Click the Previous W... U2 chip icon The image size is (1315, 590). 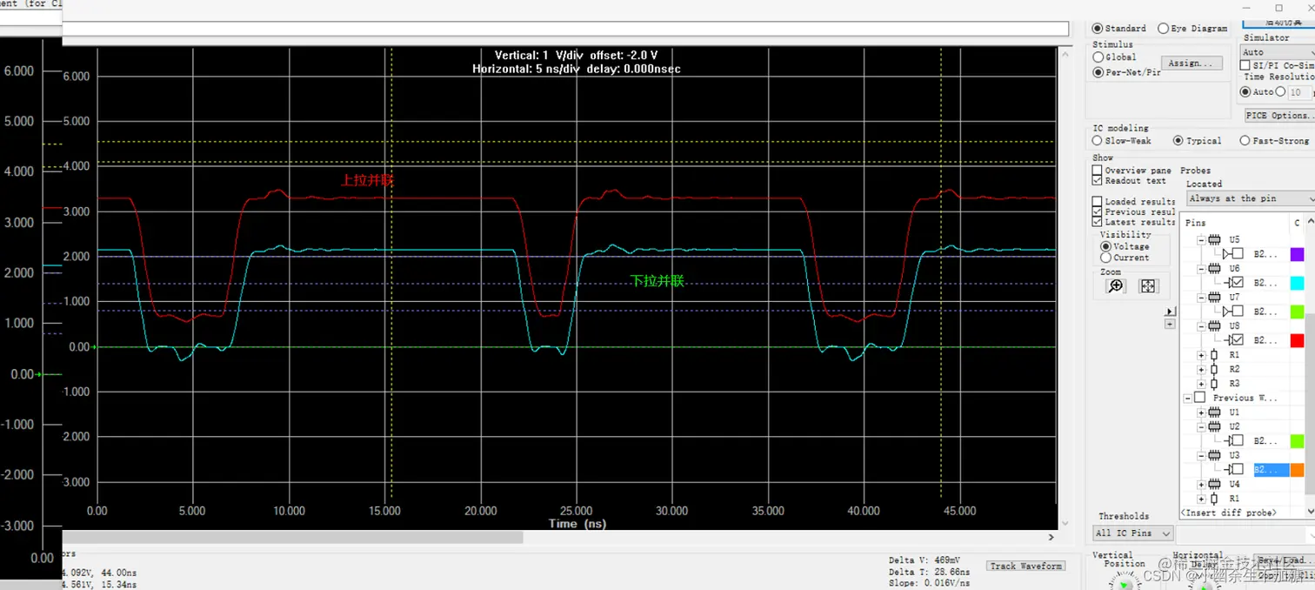point(1215,426)
